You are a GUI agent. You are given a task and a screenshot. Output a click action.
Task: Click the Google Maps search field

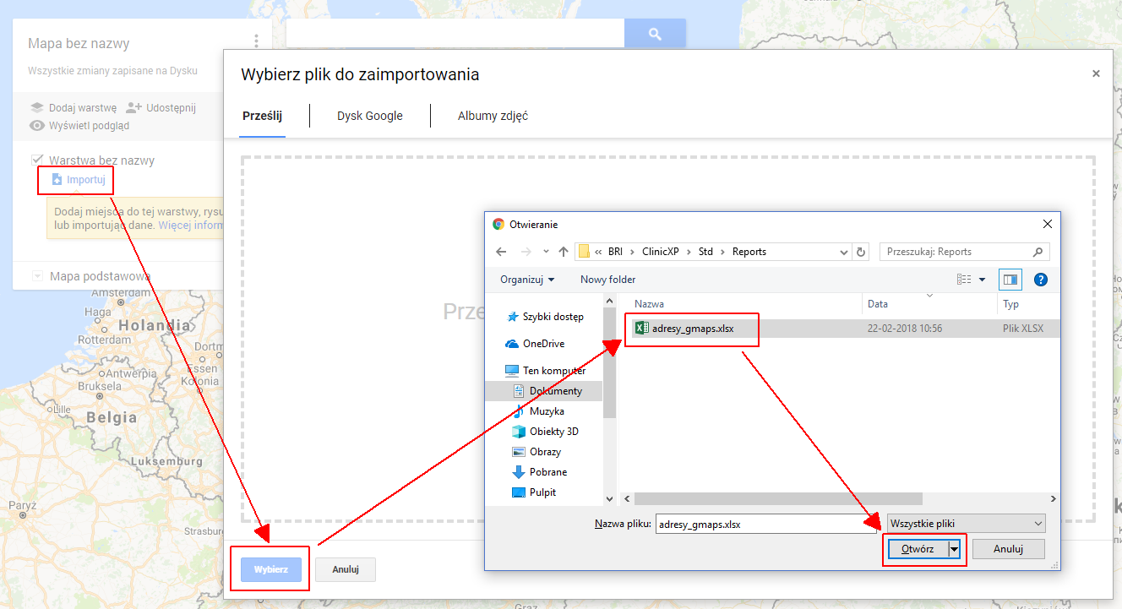click(x=455, y=34)
